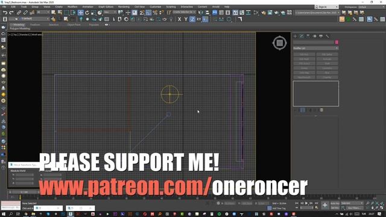Screen dimensions: 386x217
Task: Click the Add Time Tag field
Action: [279, 209]
